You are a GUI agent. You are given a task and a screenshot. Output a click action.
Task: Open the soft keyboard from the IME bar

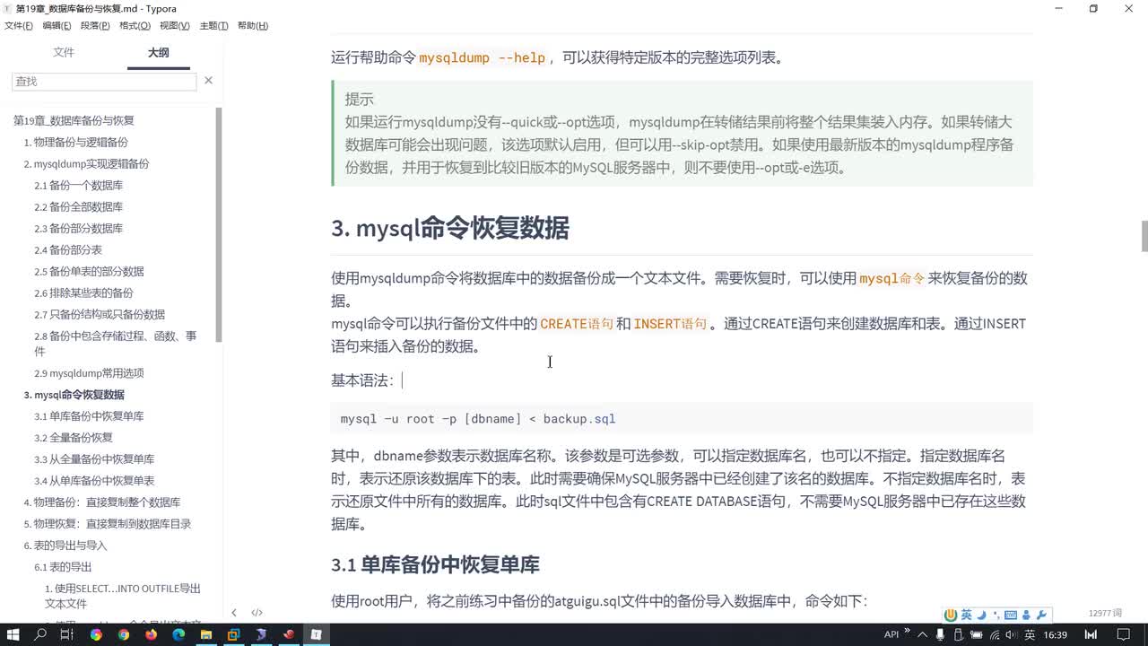(x=1011, y=615)
